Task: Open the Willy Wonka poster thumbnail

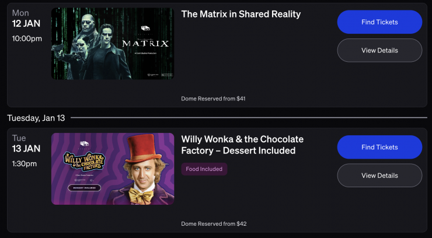Action: pos(113,169)
